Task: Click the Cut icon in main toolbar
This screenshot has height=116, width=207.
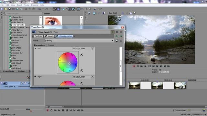Action: tap(26, 9)
